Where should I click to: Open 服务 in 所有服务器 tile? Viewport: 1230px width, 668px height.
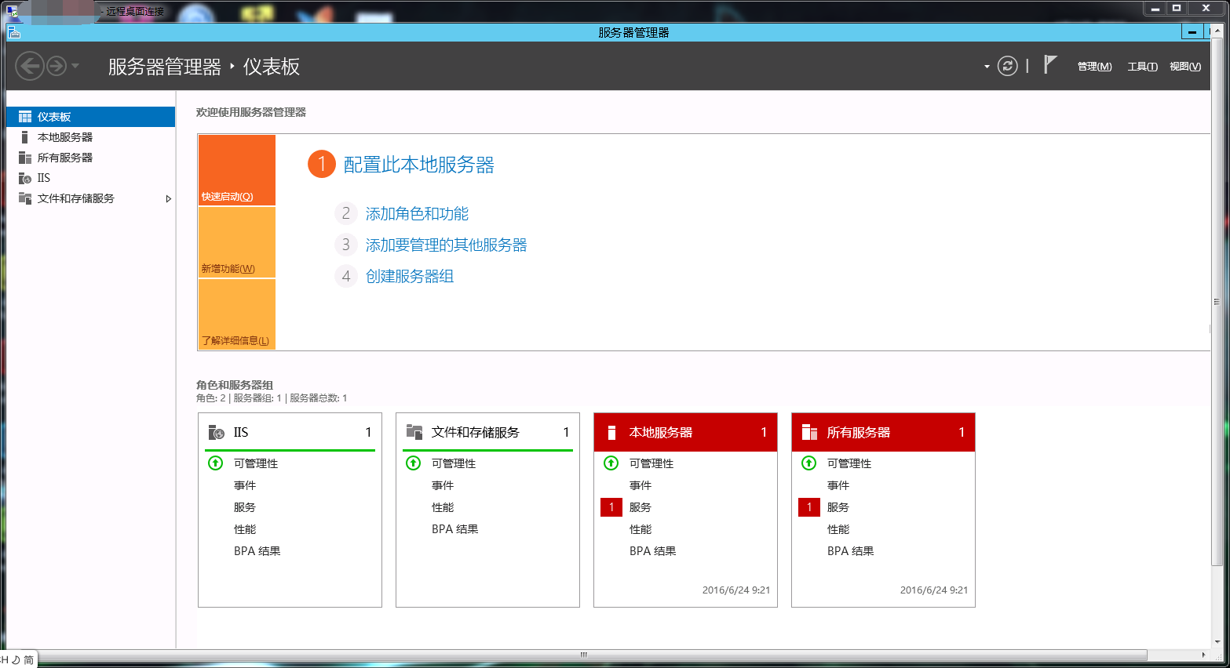[838, 507]
